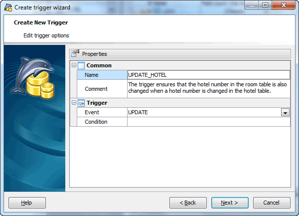Screen dimensions: 299x216
Task: Click the Common group table icon
Action: 81,65
